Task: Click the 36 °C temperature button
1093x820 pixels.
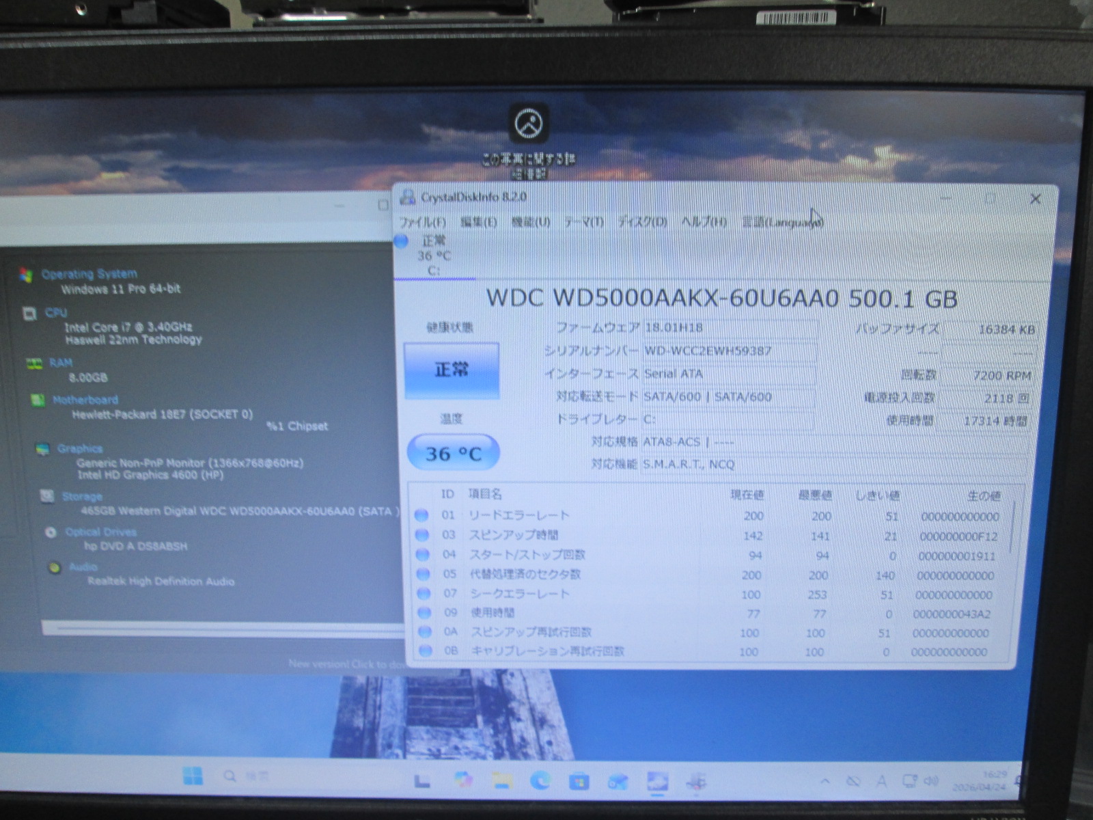Action: [453, 453]
